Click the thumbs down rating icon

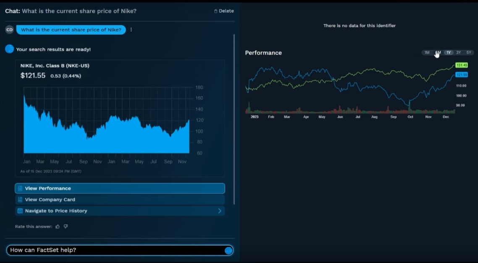pos(66,227)
